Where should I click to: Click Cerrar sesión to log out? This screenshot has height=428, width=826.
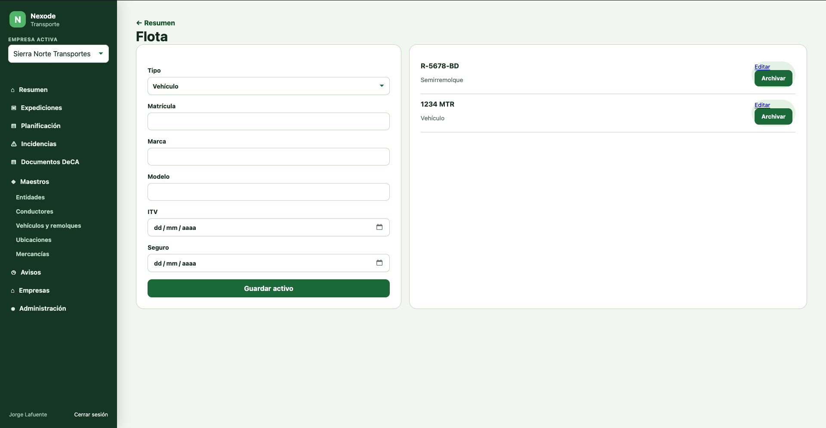click(x=91, y=414)
